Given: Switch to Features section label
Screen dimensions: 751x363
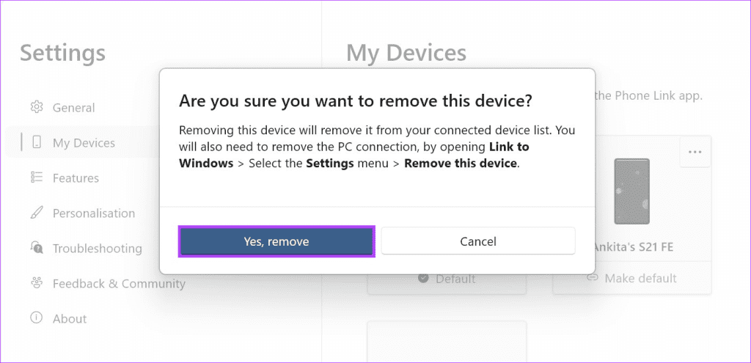Looking at the screenshot, I should (76, 178).
